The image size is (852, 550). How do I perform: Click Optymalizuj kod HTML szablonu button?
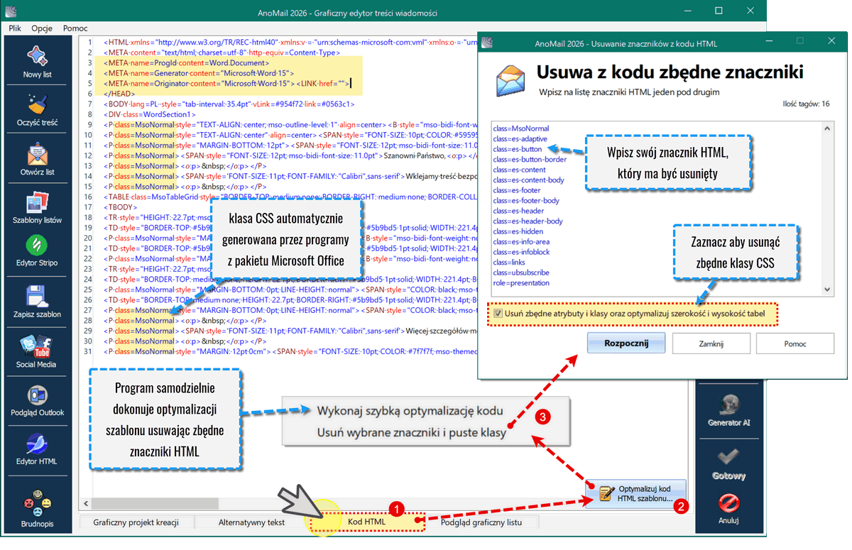point(637,493)
